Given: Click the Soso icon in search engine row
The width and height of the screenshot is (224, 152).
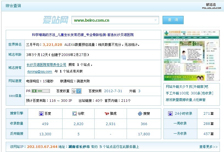Looking at the screenshot, I should (x=140, y=114).
